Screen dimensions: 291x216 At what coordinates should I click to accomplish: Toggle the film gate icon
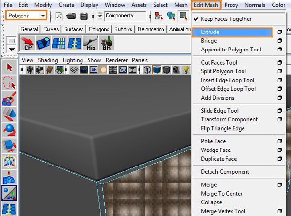(84, 70)
